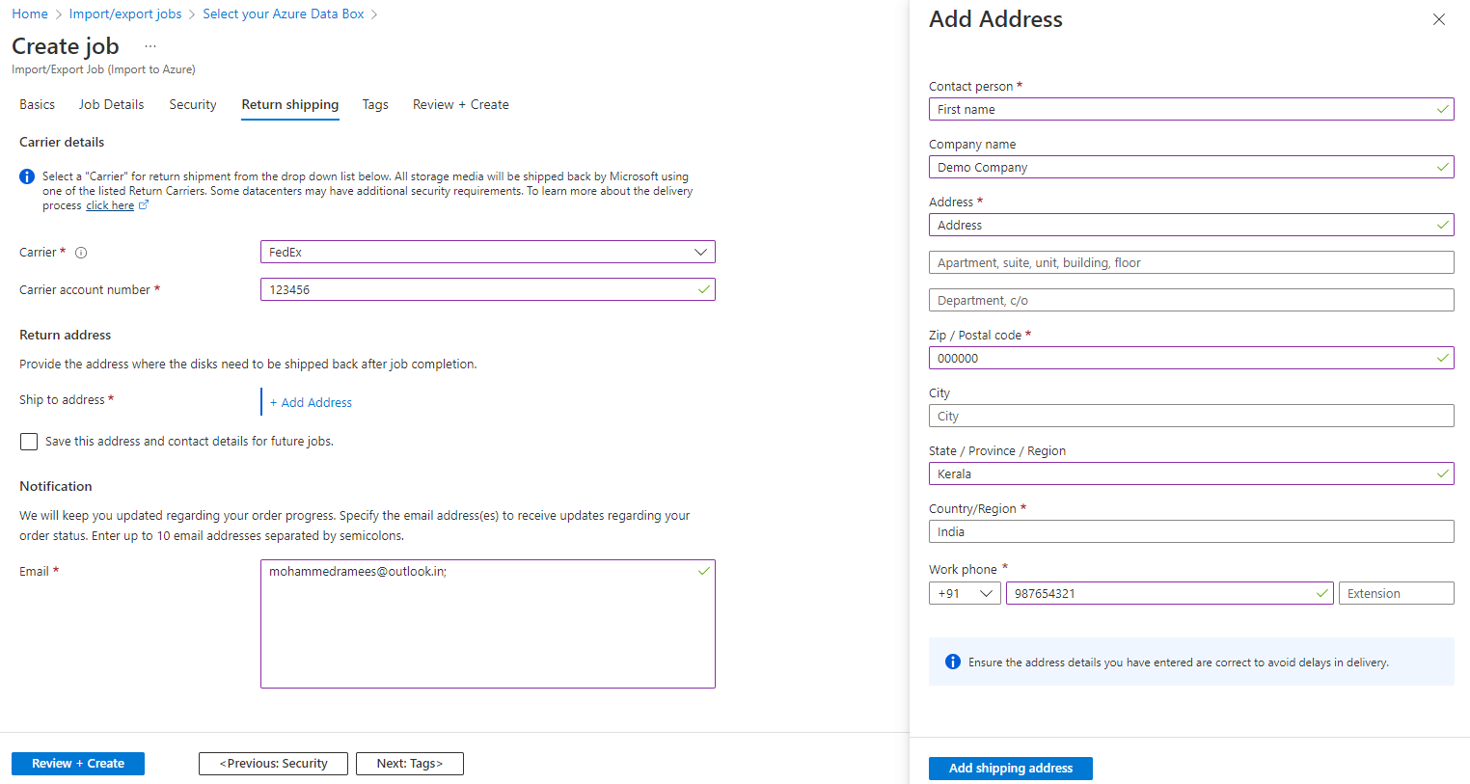Click the breadcrumb chevron after Home
Image resolution: width=1470 pixels, height=784 pixels.
coord(59,14)
